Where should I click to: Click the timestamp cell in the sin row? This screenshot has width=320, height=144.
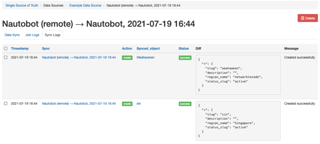pyautogui.click(x=24, y=103)
